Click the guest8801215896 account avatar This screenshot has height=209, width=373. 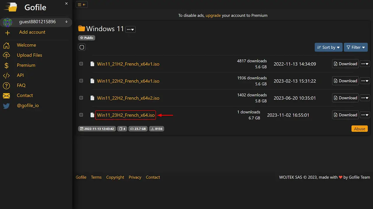pyautogui.click(x=8, y=22)
